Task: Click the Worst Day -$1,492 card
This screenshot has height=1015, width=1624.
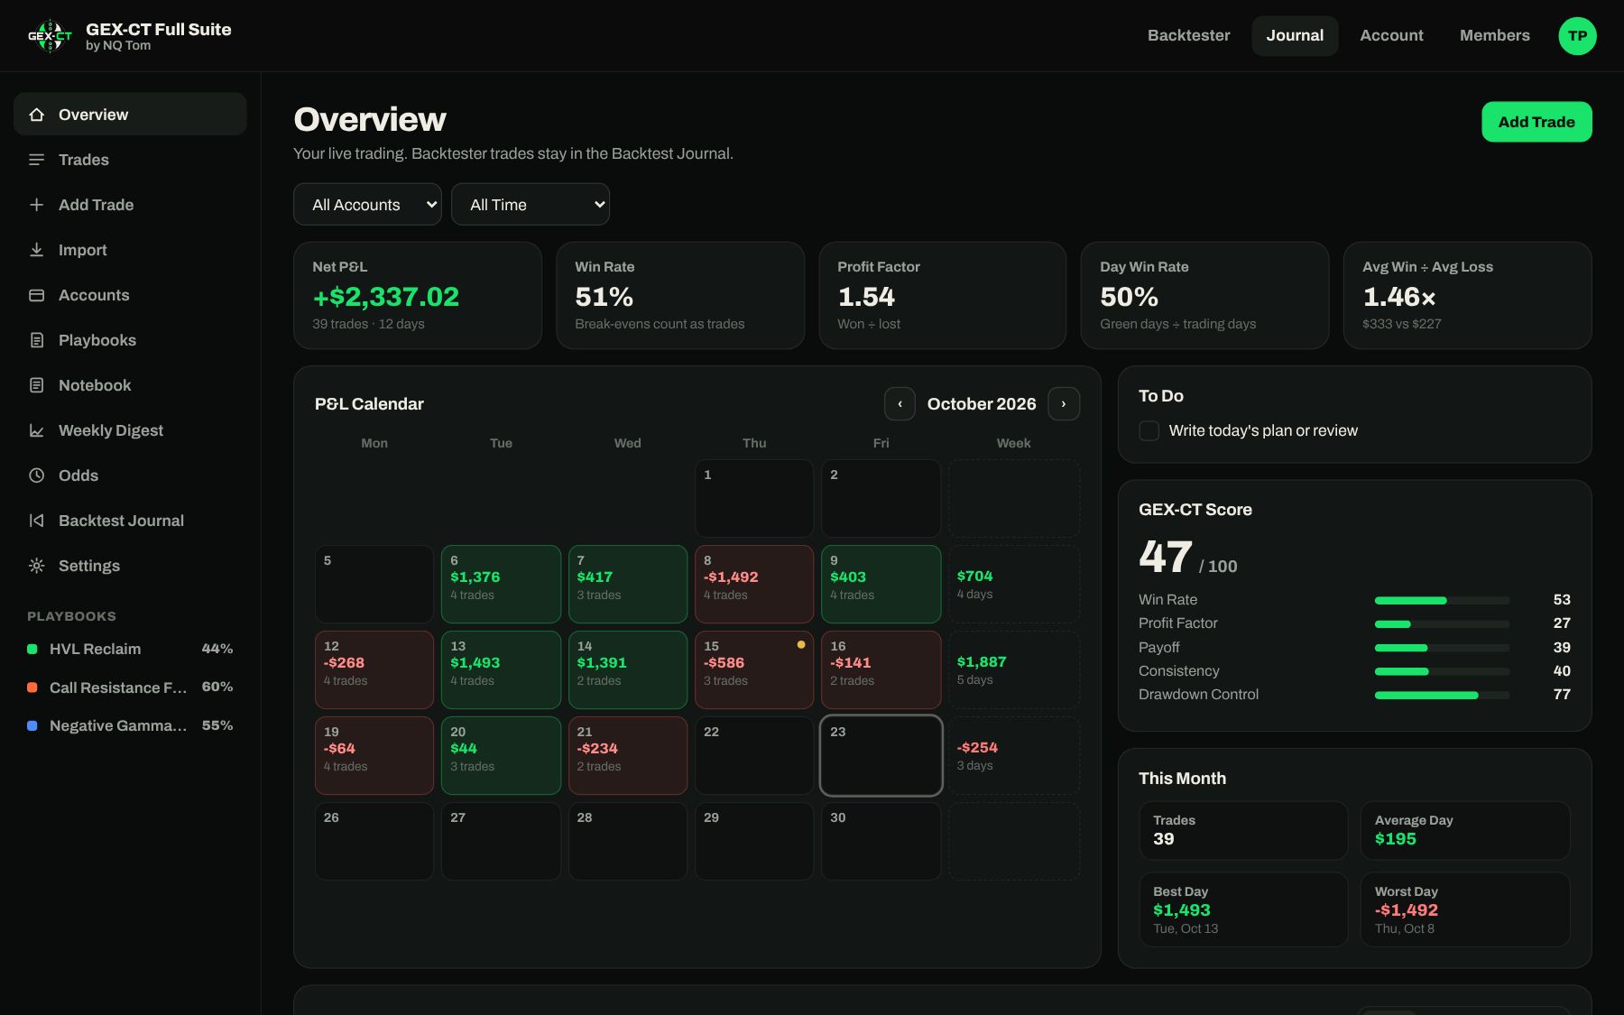Action: [1465, 909]
